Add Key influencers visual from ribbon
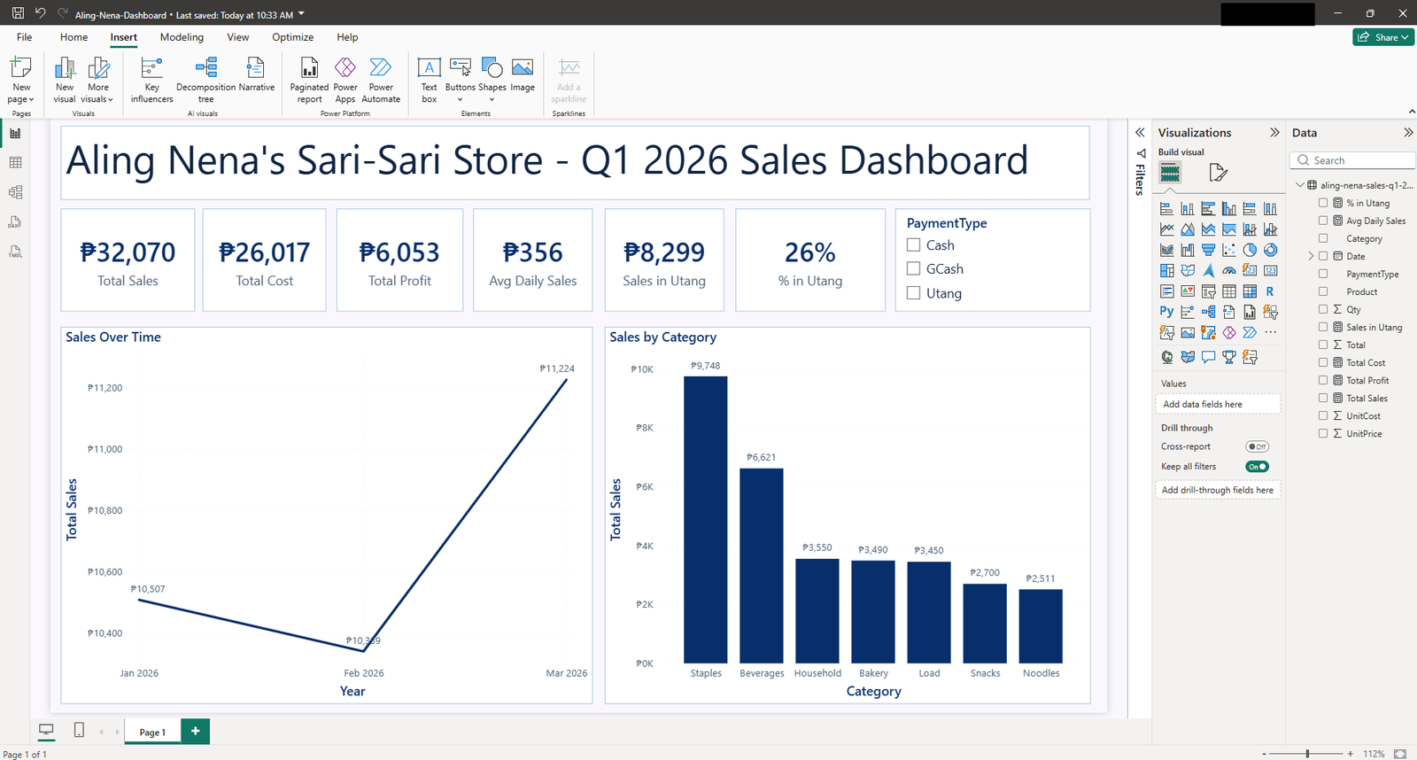This screenshot has width=1417, height=760. [152, 81]
